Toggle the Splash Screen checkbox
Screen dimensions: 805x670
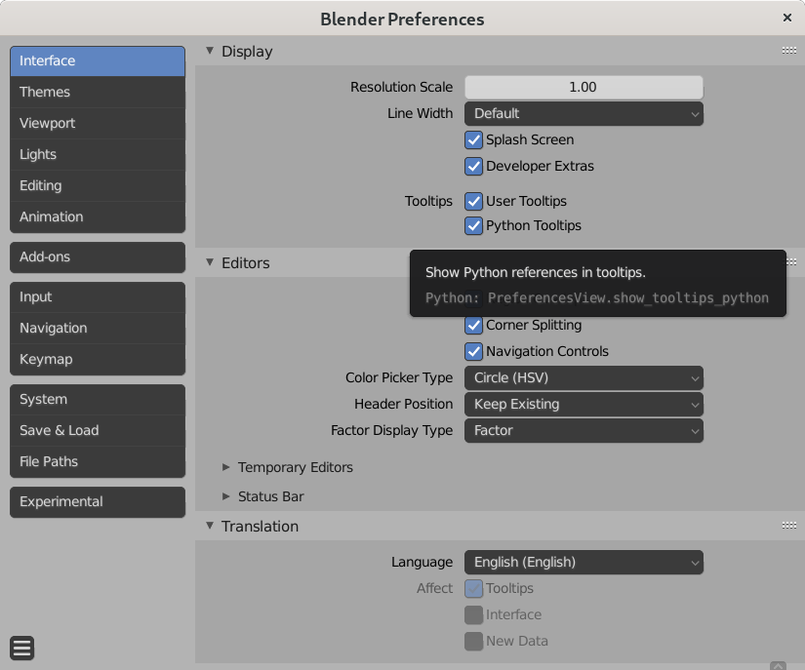(473, 140)
